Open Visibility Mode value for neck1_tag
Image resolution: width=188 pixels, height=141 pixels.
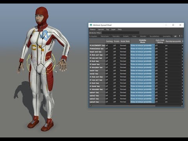[x=143, y=70]
